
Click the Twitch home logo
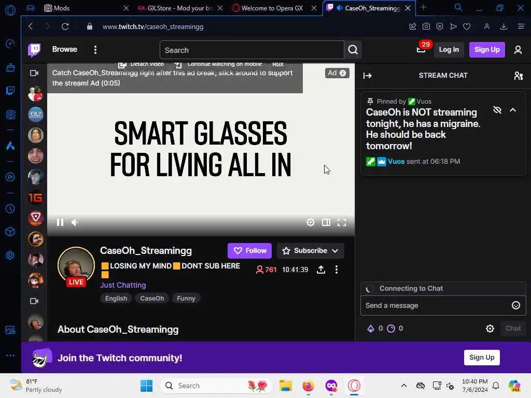(34, 50)
